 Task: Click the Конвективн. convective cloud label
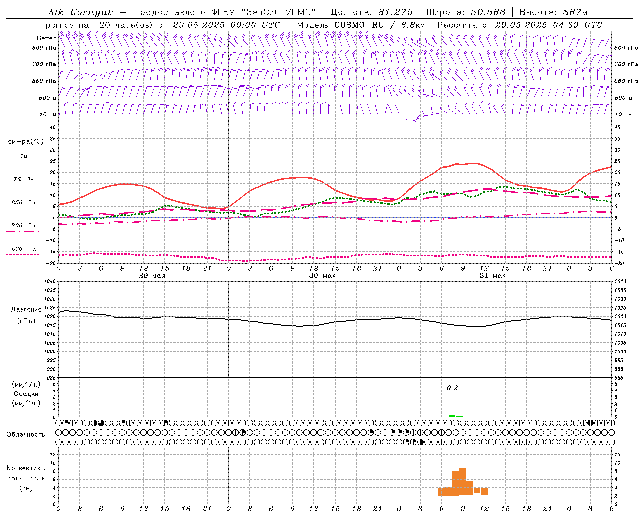(26, 468)
